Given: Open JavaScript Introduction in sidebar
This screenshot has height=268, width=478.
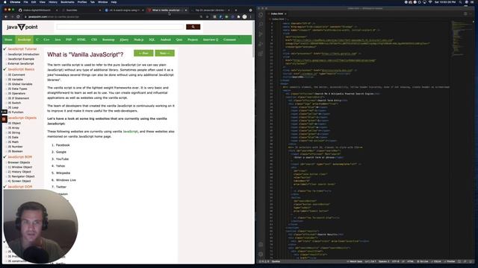Looking at the screenshot, I should coord(23,54).
